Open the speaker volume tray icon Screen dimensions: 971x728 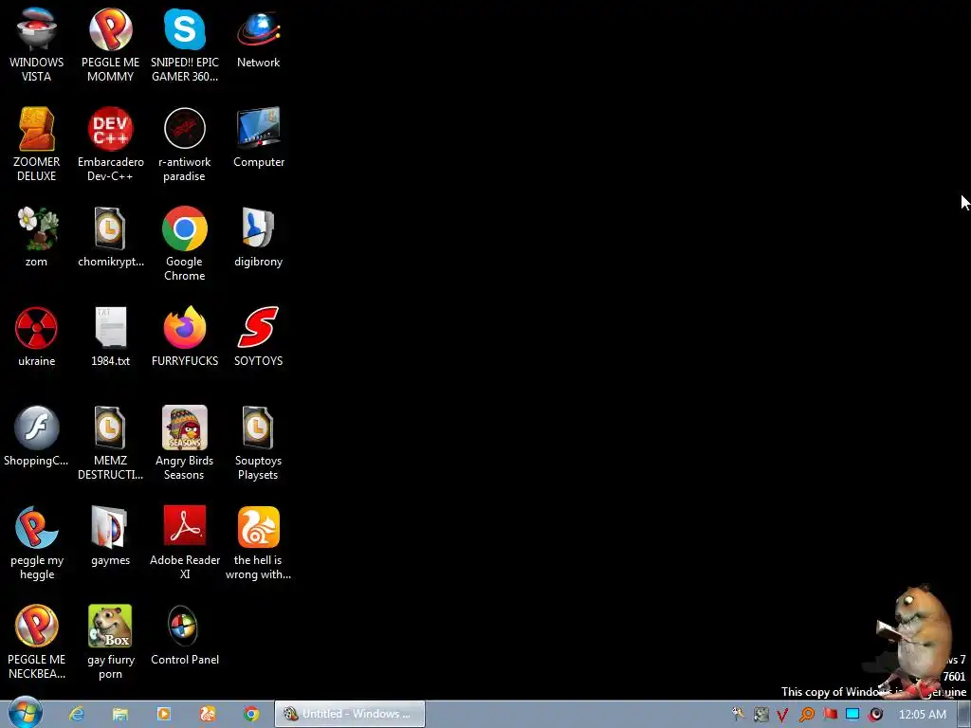(x=875, y=714)
